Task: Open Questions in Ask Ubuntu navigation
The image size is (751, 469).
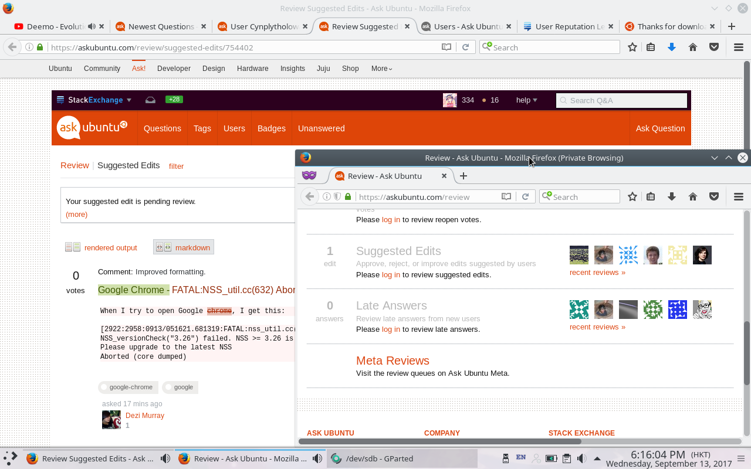Action: [163, 128]
